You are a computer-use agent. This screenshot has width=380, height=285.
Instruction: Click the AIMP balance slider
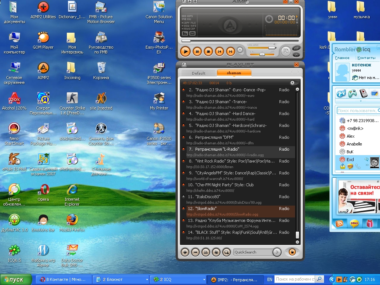tap(262, 55)
